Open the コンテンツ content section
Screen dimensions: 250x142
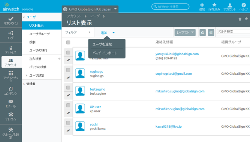[11, 91]
